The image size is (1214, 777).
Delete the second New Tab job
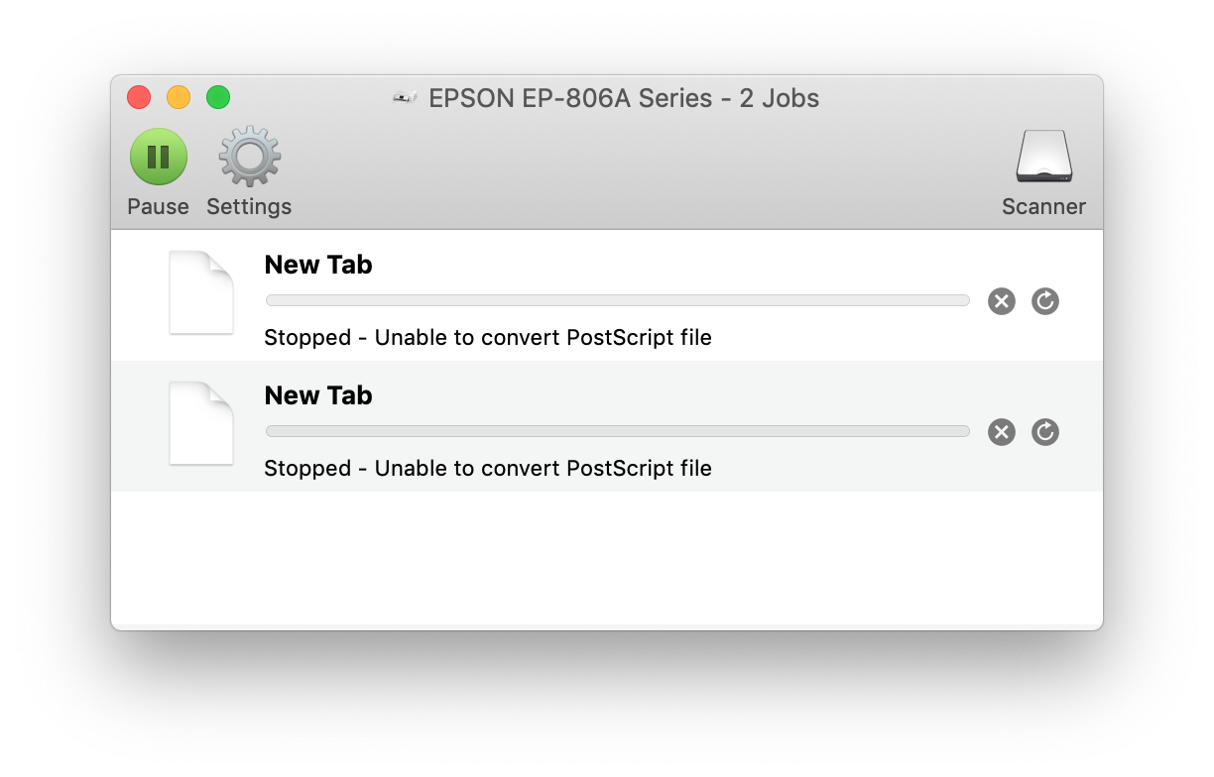coord(1002,432)
